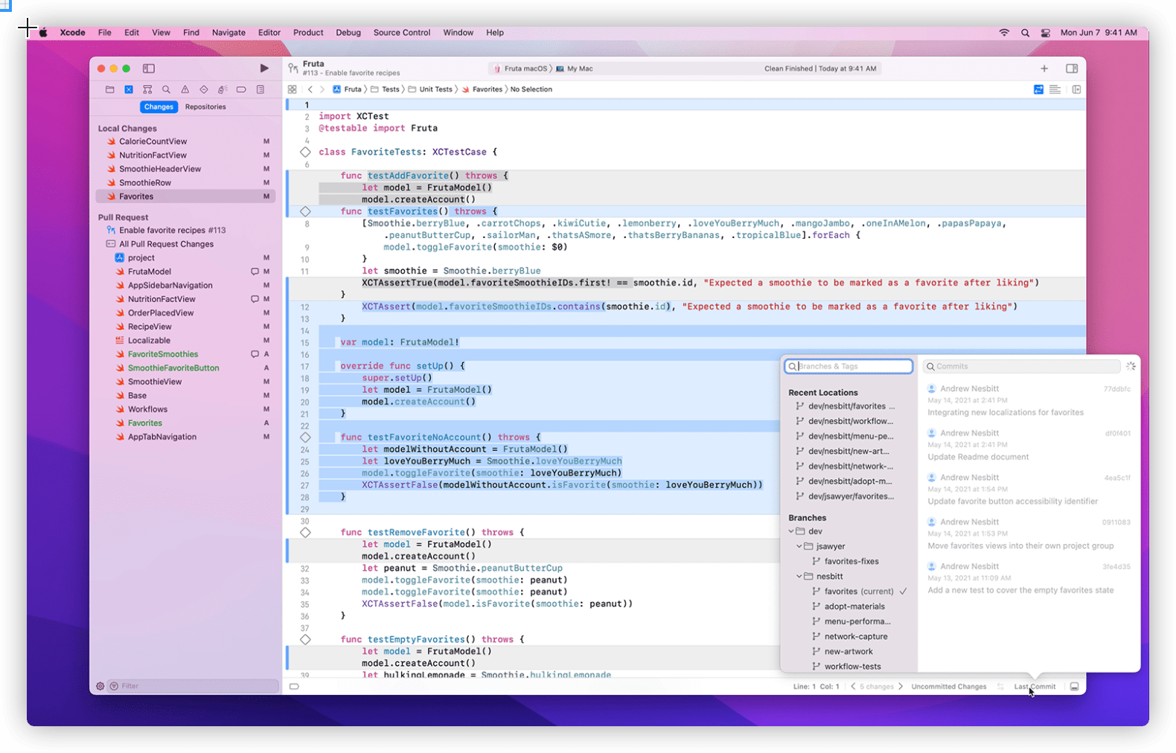Open the Find navigator magnifier icon
Image resolution: width=1176 pixels, height=753 pixels.
[x=166, y=89]
